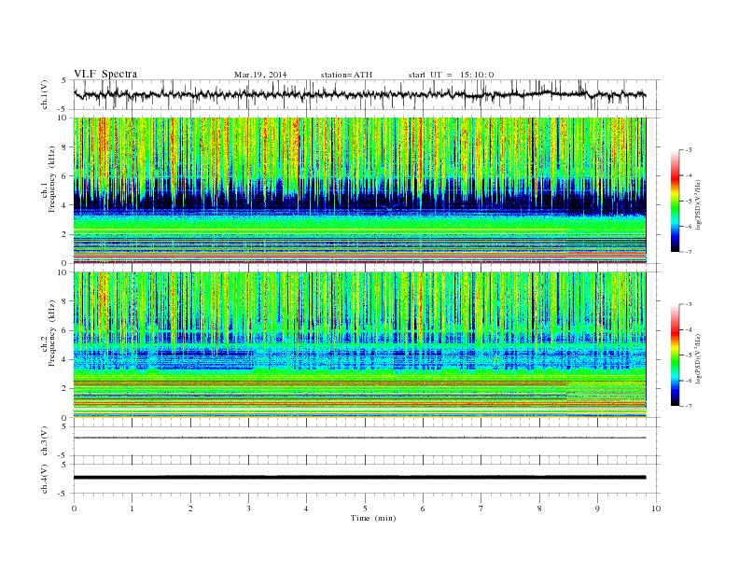Screen dimensions: 739x571
Task: Click inside the ch.1 spectrogram panel
Action: coord(359,190)
